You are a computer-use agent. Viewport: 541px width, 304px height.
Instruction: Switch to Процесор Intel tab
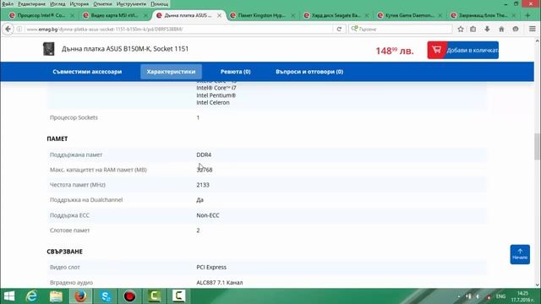(41, 15)
